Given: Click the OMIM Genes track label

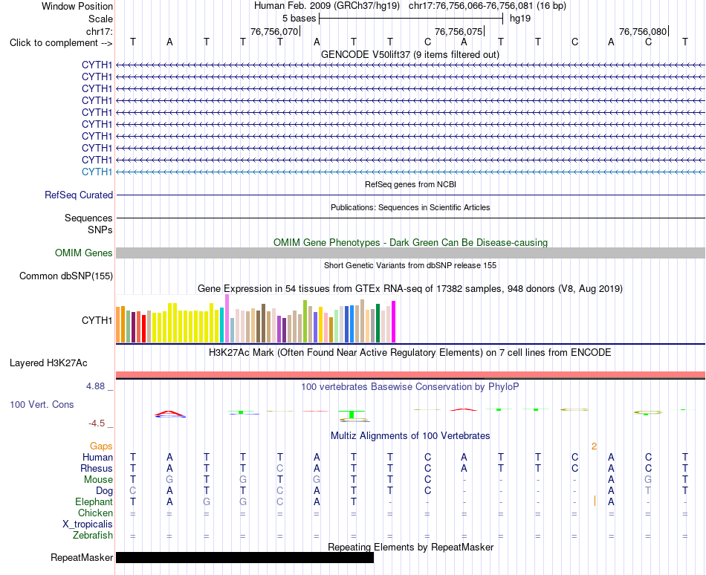Looking at the screenshot, I should 83,253.
